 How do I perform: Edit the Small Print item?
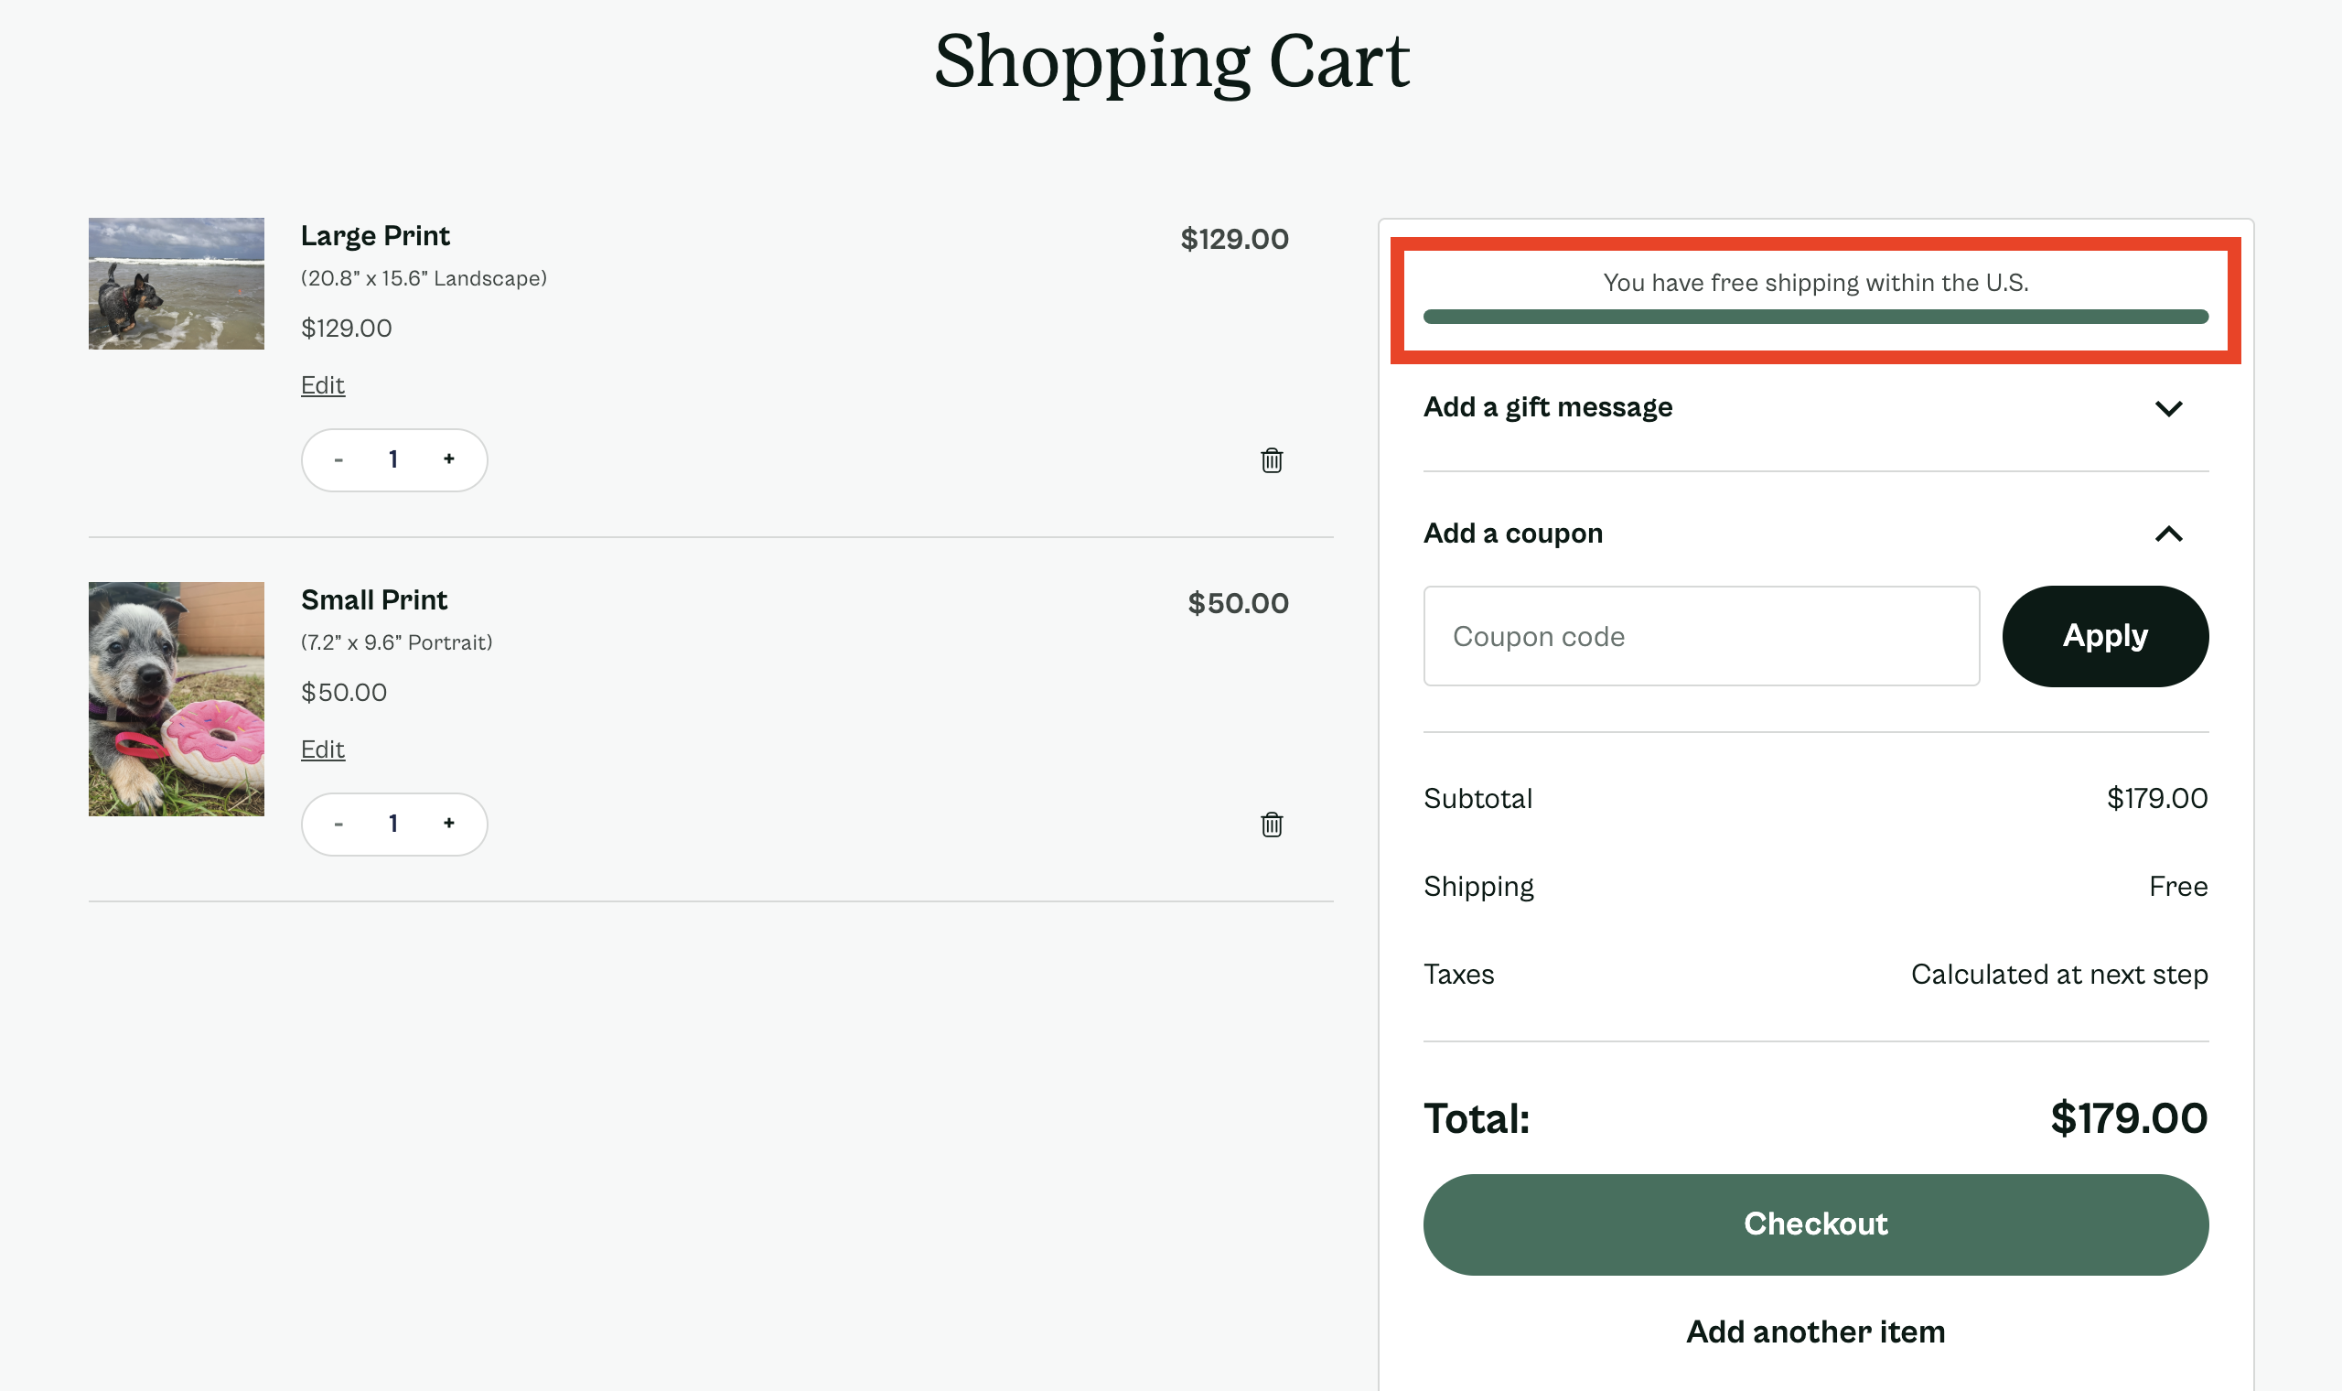[322, 749]
